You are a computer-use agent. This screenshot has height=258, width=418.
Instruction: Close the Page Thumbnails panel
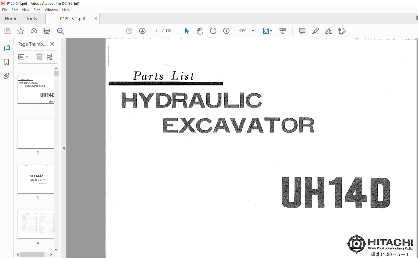pyautogui.click(x=52, y=44)
